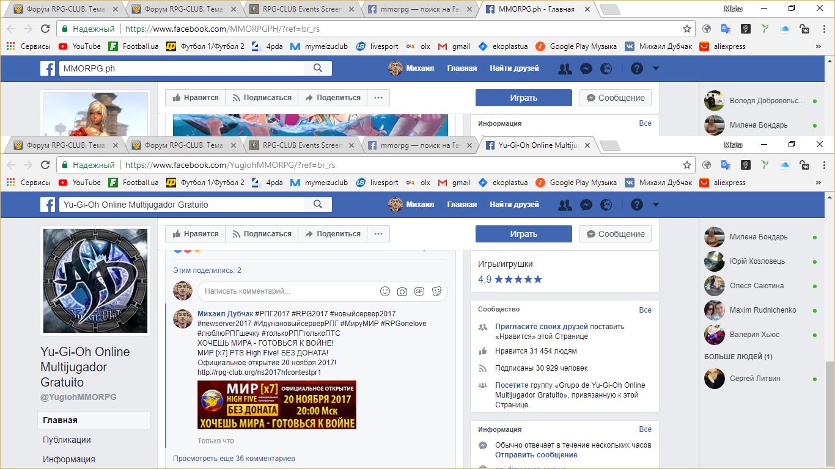This screenshot has width=835, height=469.
Task: Select Главная in the page's left sidebar
Action: [x=94, y=420]
